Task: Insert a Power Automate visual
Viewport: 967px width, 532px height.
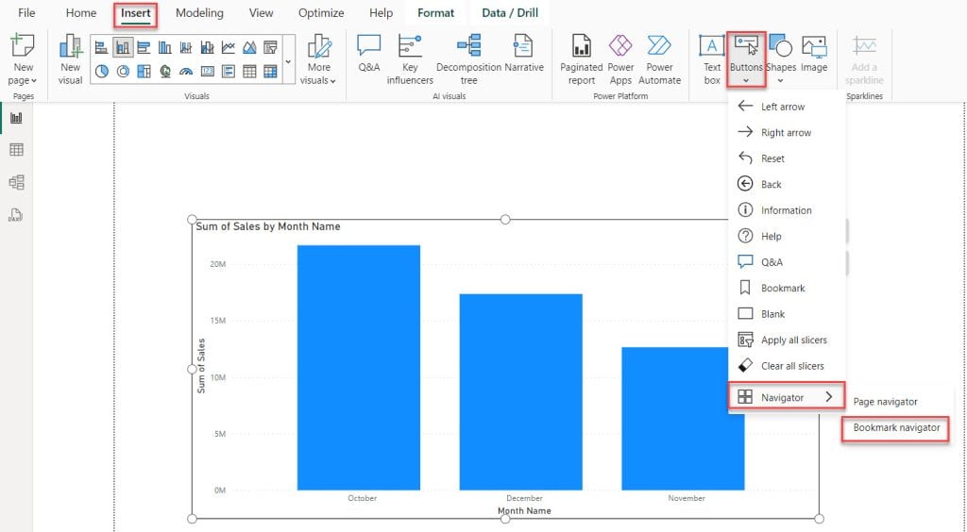Action: click(x=659, y=59)
